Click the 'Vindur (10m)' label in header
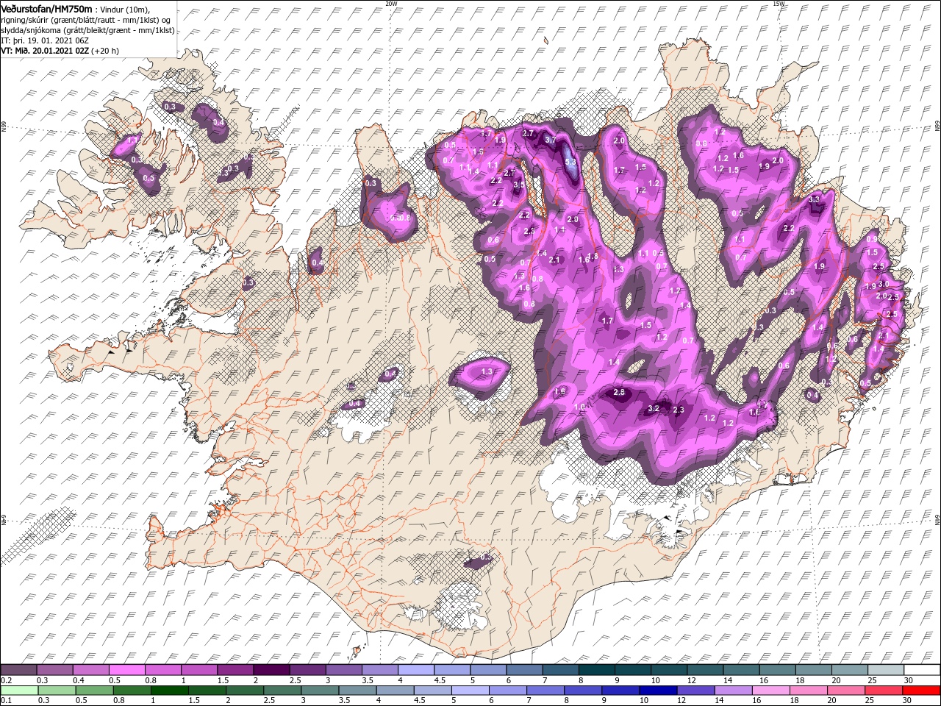Viewport: 941px width, 706px height. tap(125, 10)
